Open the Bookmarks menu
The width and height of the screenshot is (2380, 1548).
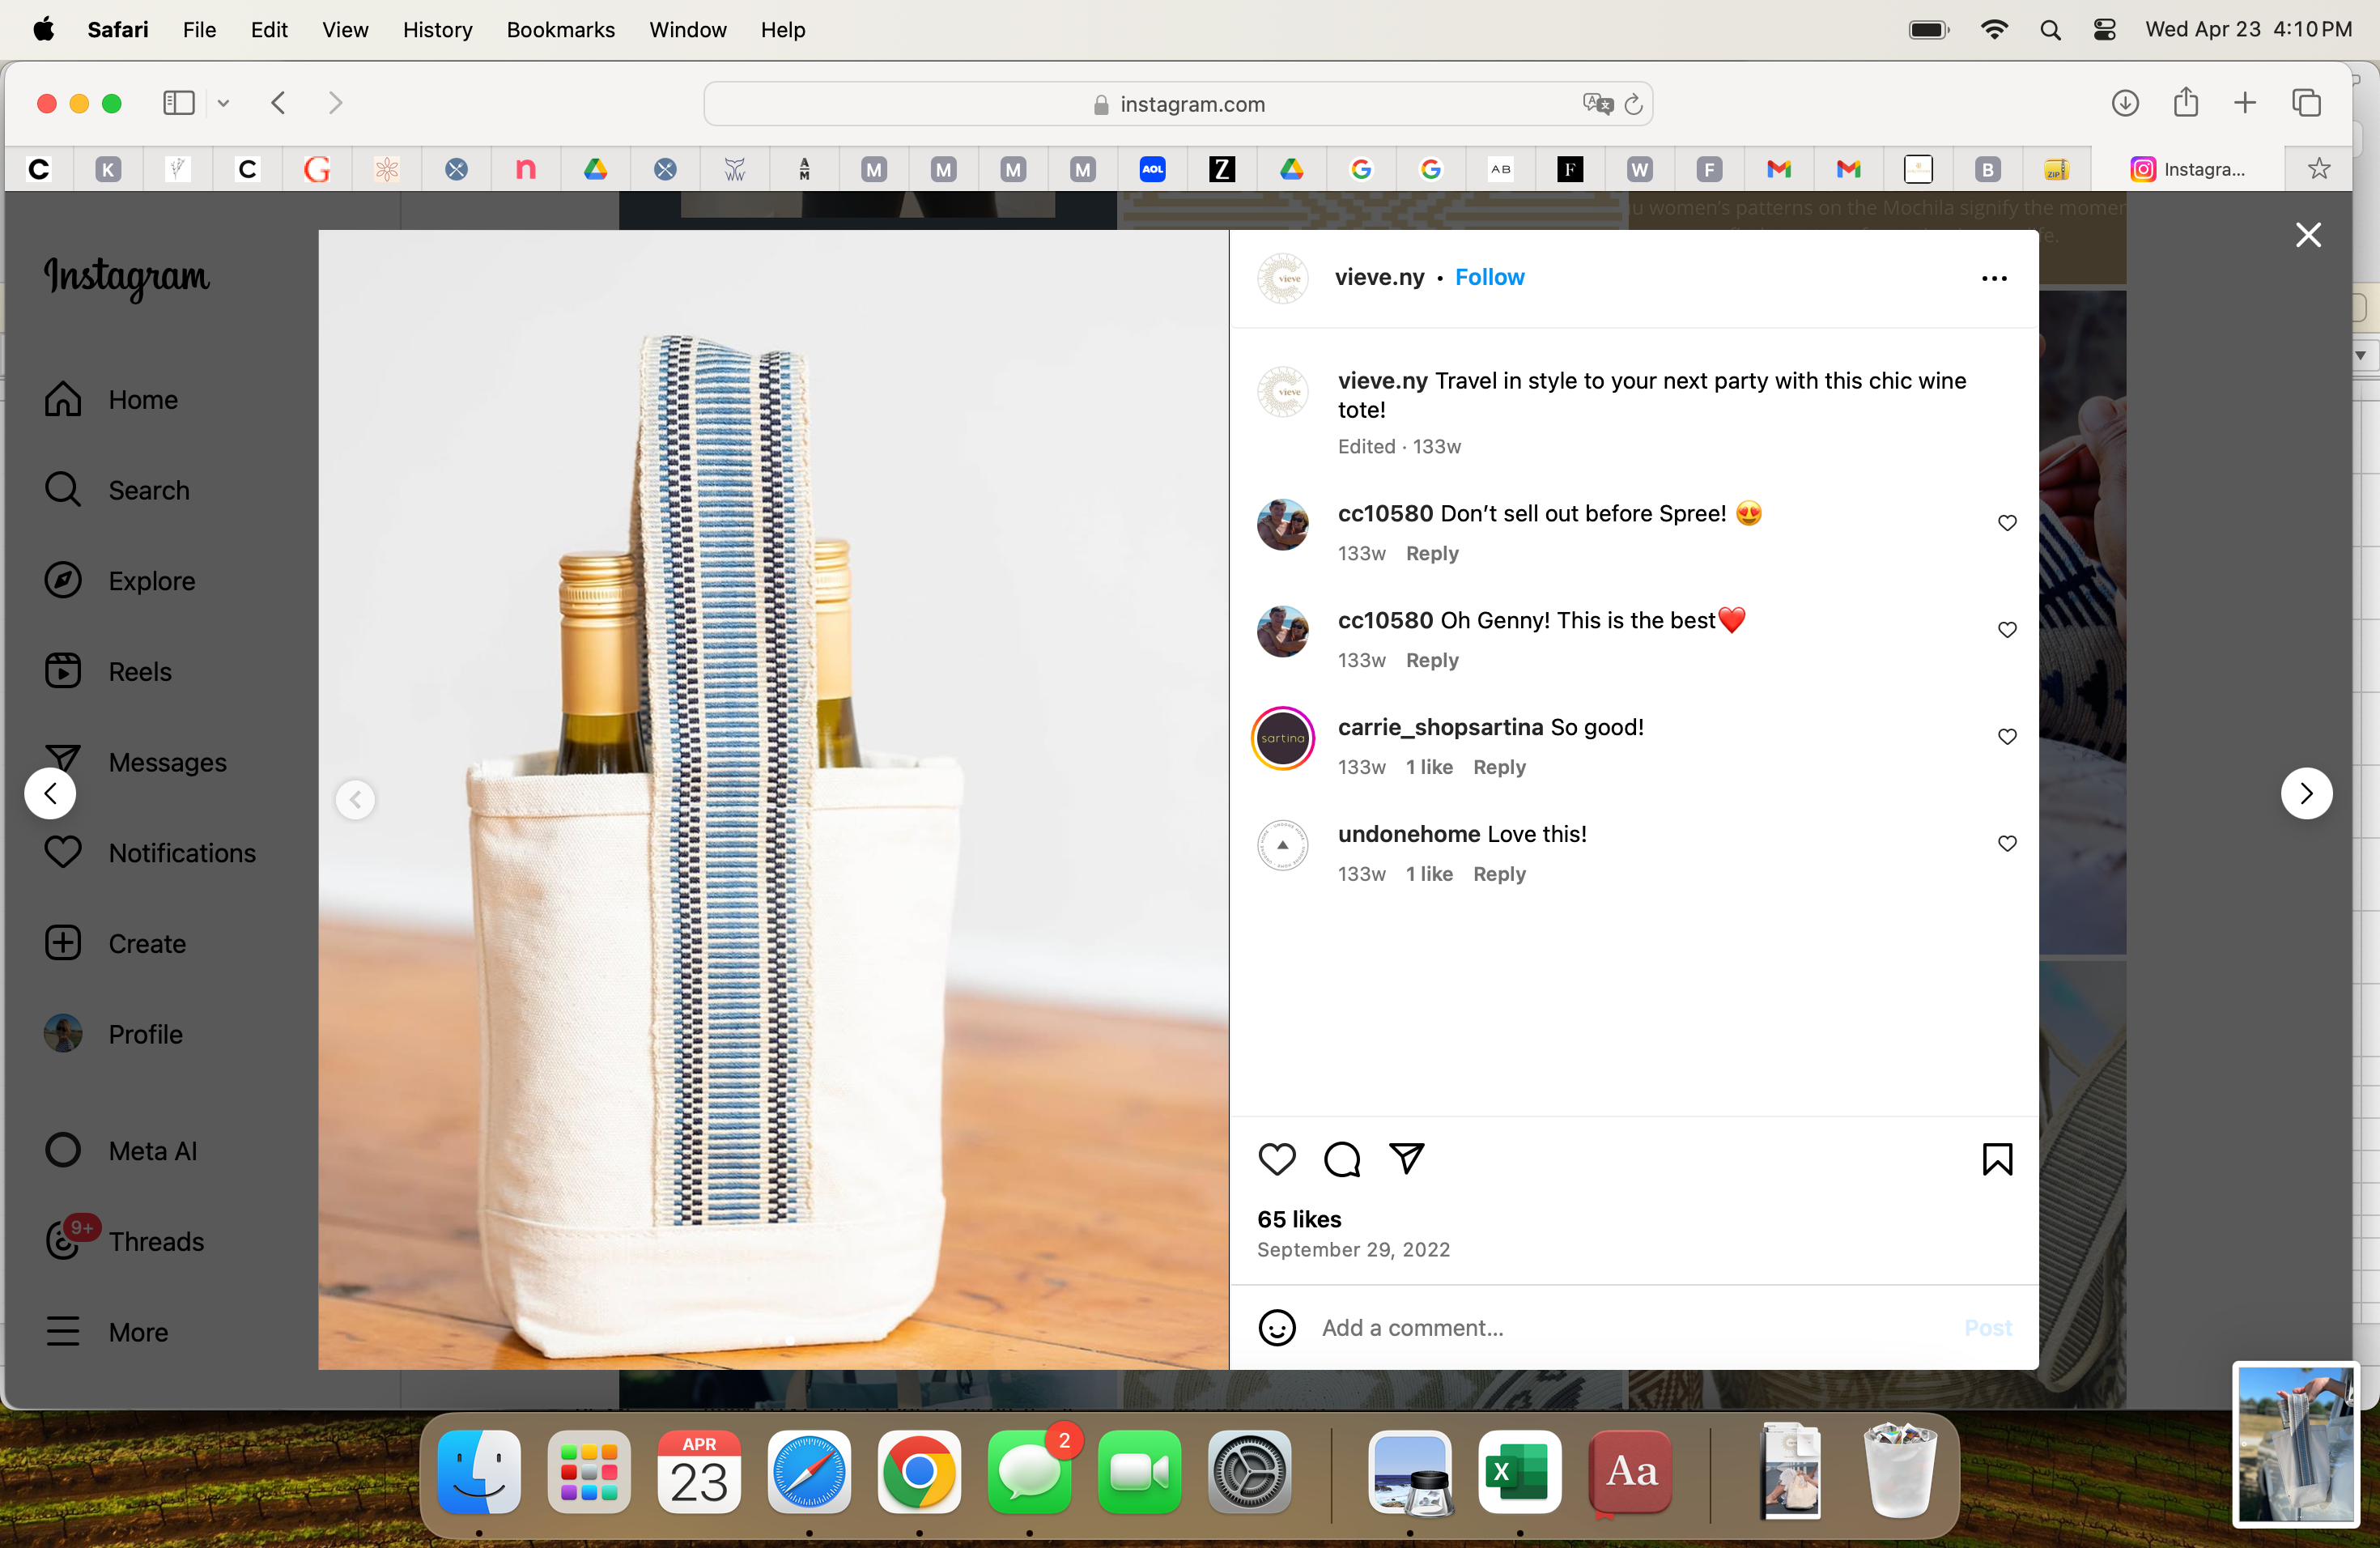coord(560,30)
